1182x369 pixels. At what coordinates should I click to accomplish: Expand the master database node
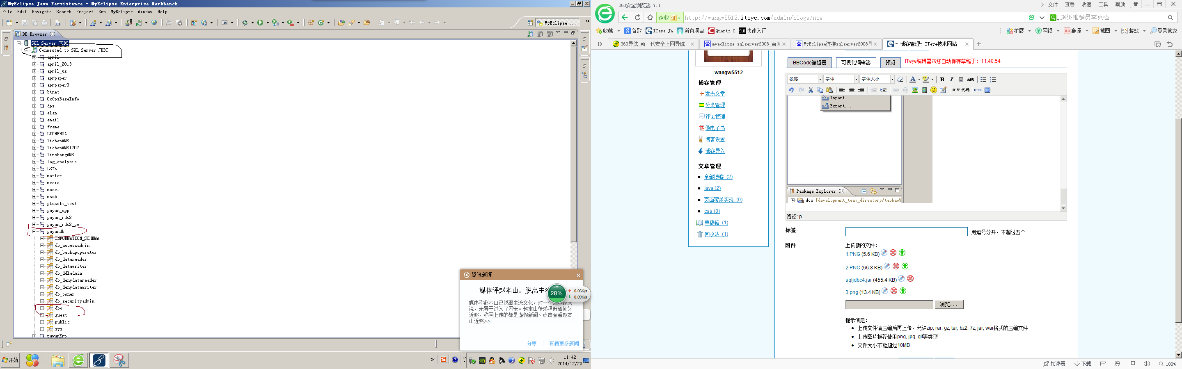(x=34, y=175)
